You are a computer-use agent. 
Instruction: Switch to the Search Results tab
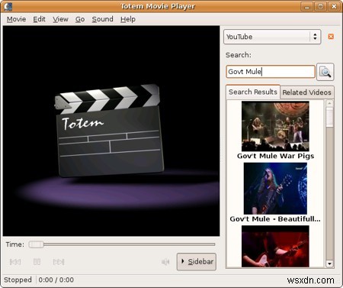tap(253, 92)
